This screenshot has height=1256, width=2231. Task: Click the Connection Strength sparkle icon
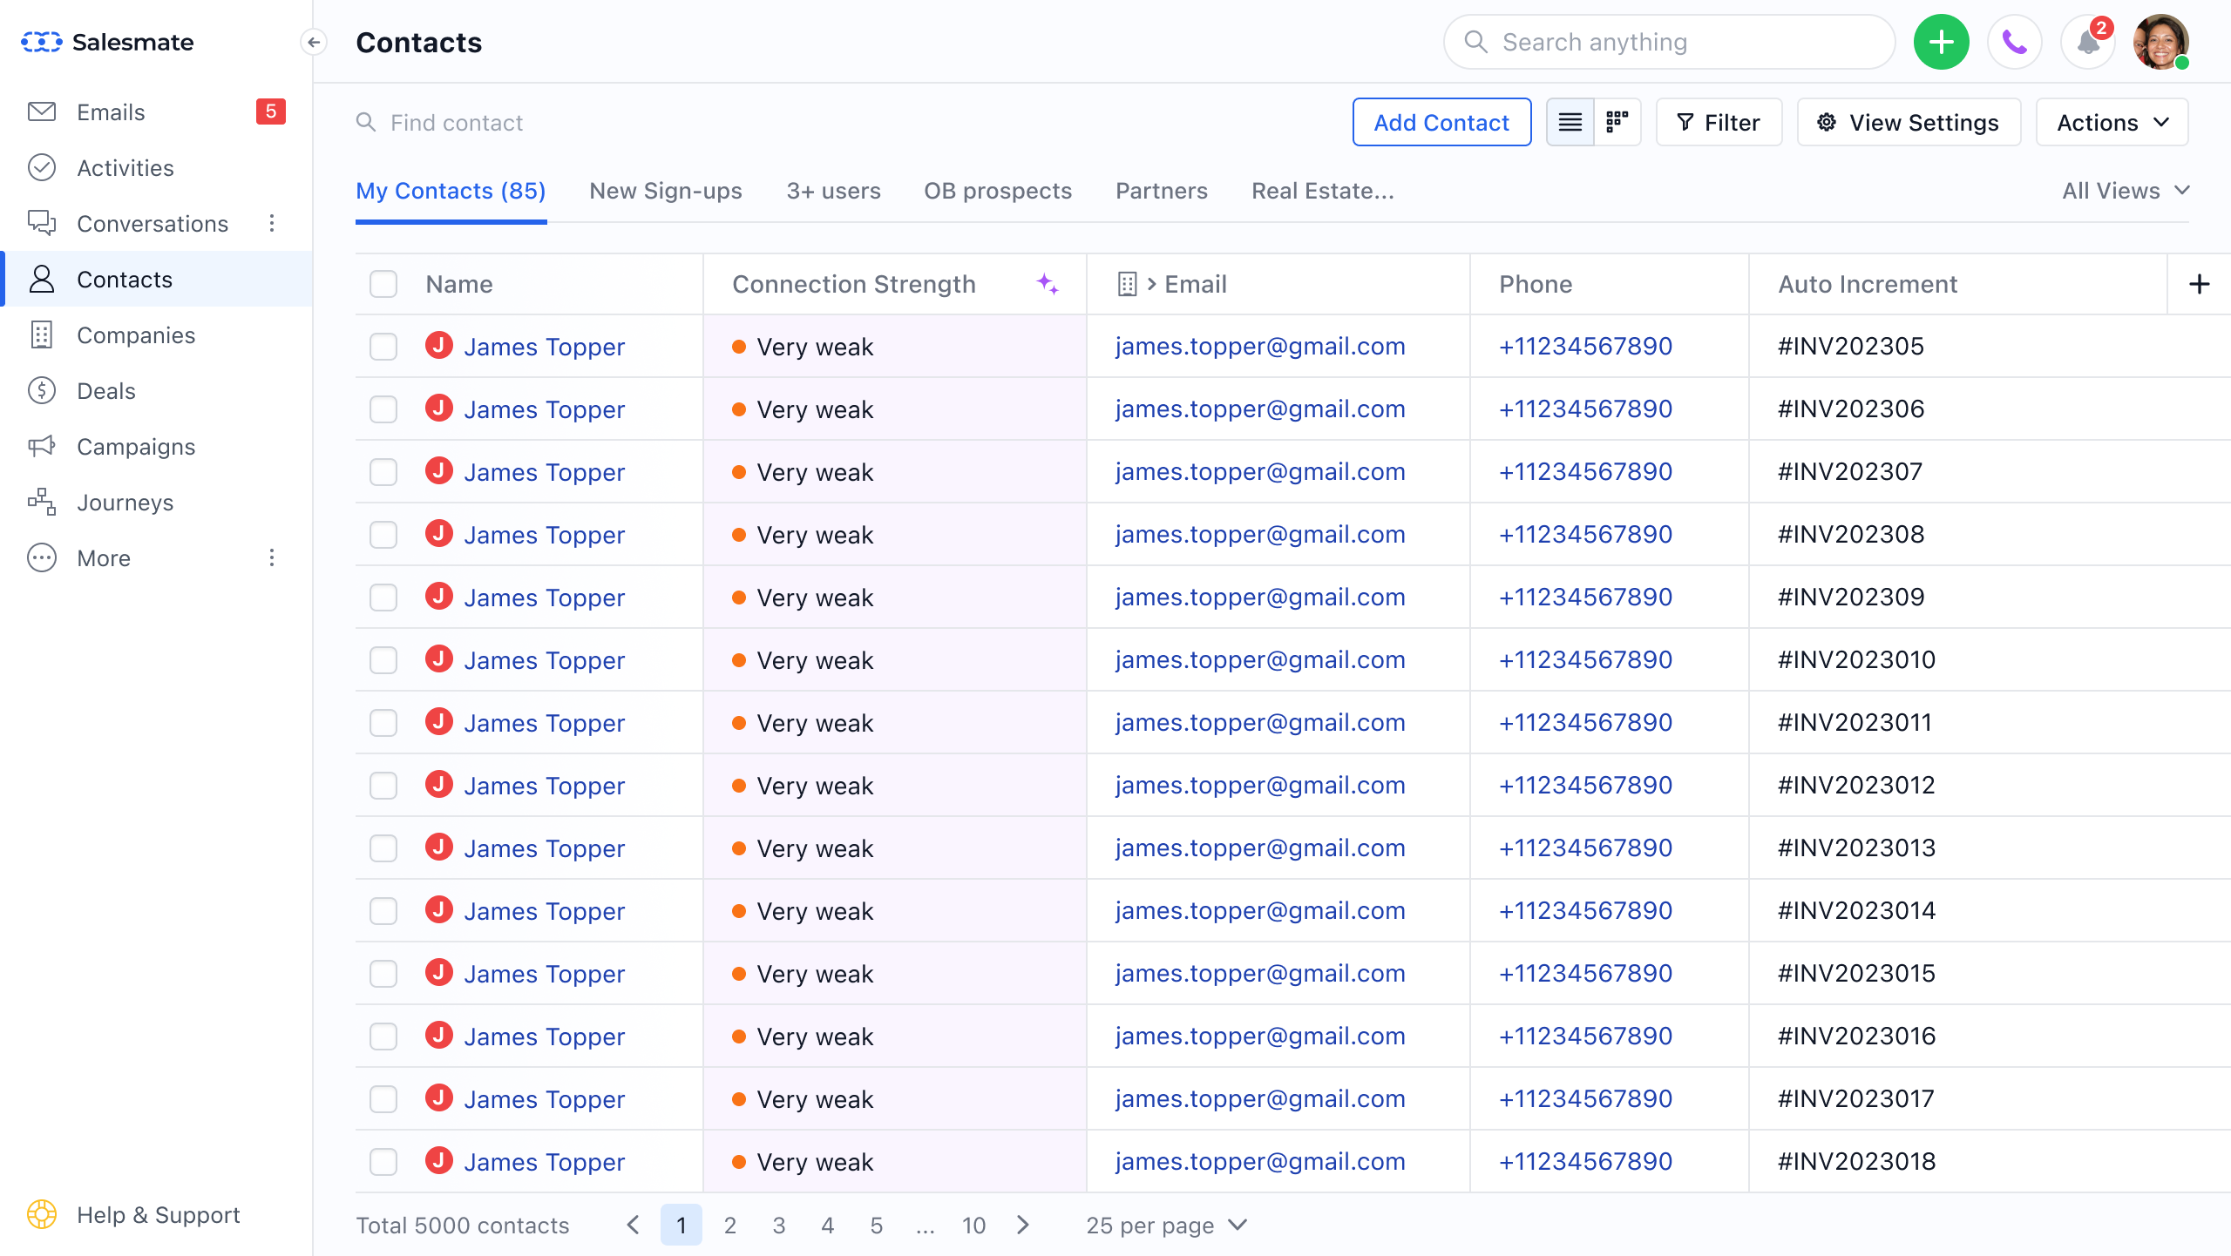1048,284
